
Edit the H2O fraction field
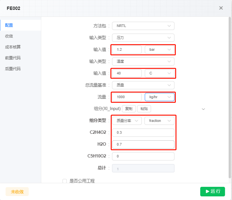pyautogui.click(x=143, y=144)
